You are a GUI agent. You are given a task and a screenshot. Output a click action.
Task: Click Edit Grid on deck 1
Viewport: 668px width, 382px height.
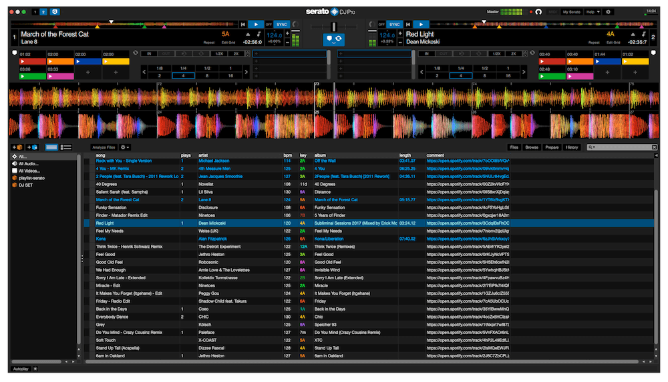pyautogui.click(x=228, y=43)
